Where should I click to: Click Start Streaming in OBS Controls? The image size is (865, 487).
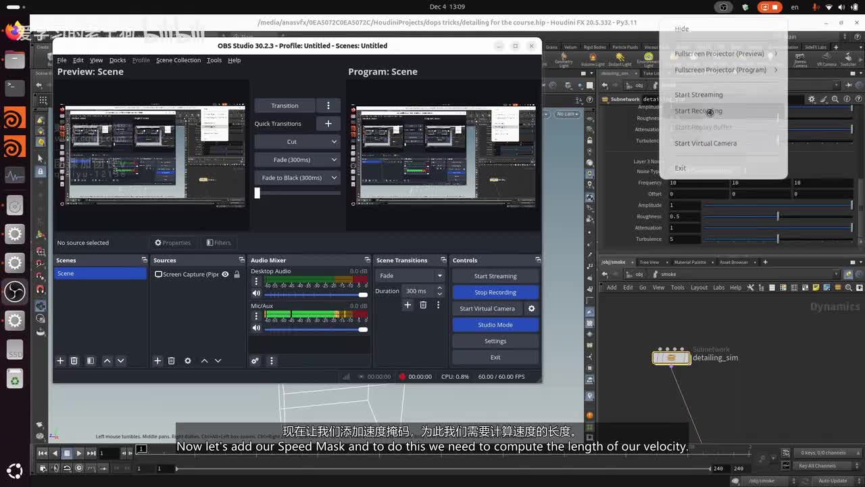pyautogui.click(x=495, y=276)
